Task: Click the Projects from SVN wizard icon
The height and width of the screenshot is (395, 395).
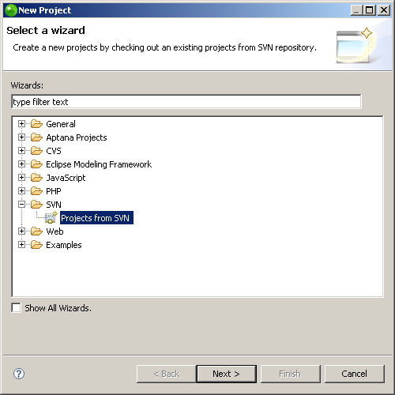Action: point(51,218)
